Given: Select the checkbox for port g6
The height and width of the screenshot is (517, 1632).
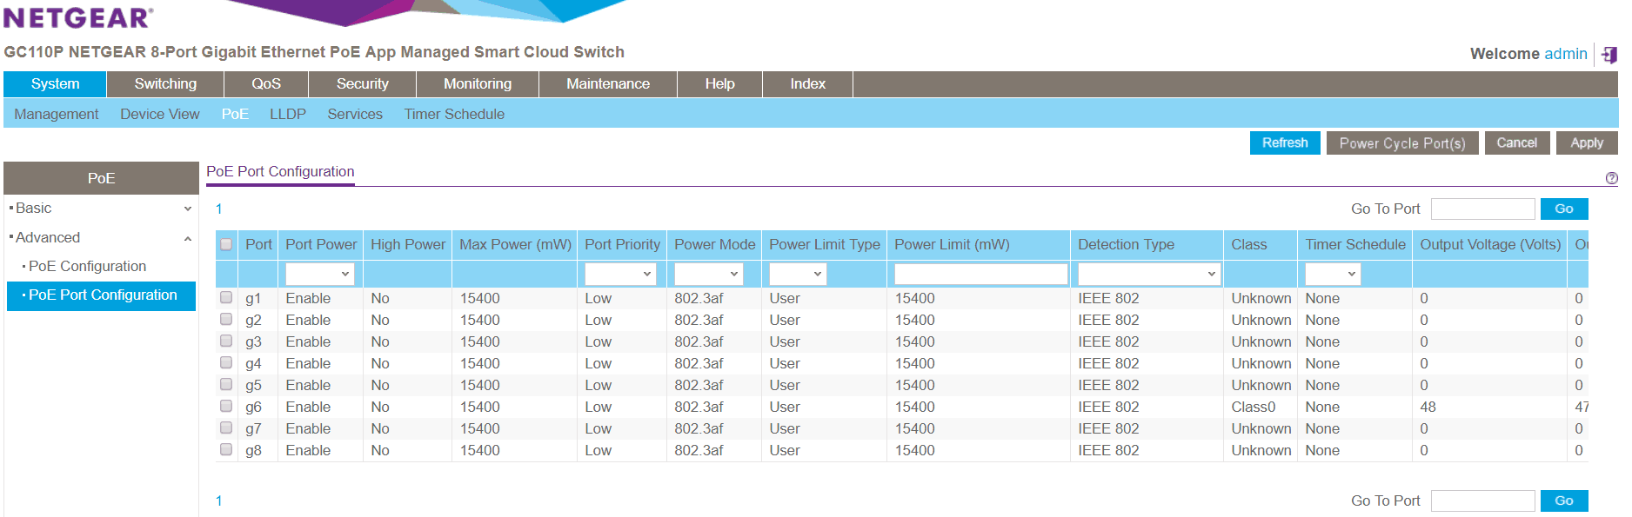Looking at the screenshot, I should pos(226,407).
